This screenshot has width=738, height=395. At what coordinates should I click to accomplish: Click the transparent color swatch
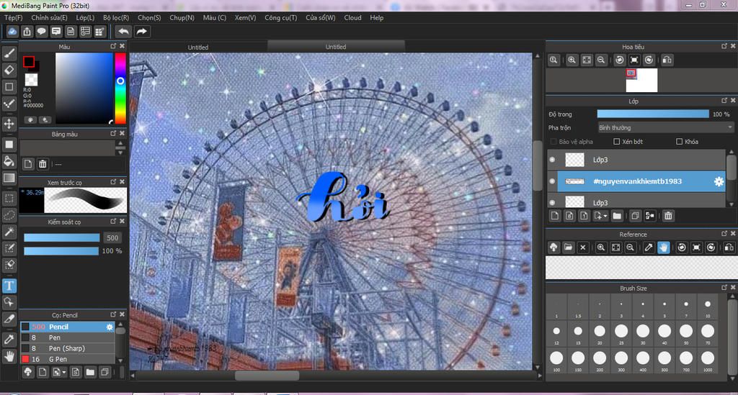pyautogui.click(x=32, y=80)
